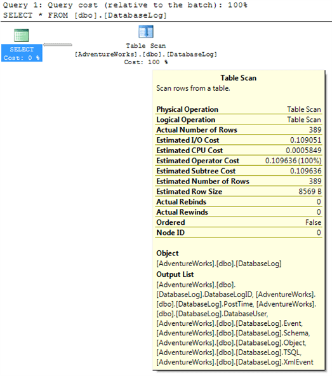Select the green SELECT operator icon

pos(22,35)
